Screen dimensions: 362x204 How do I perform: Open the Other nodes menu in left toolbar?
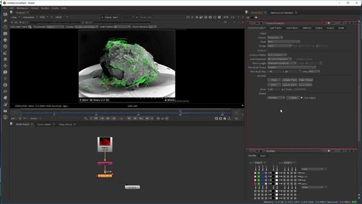(5, 111)
